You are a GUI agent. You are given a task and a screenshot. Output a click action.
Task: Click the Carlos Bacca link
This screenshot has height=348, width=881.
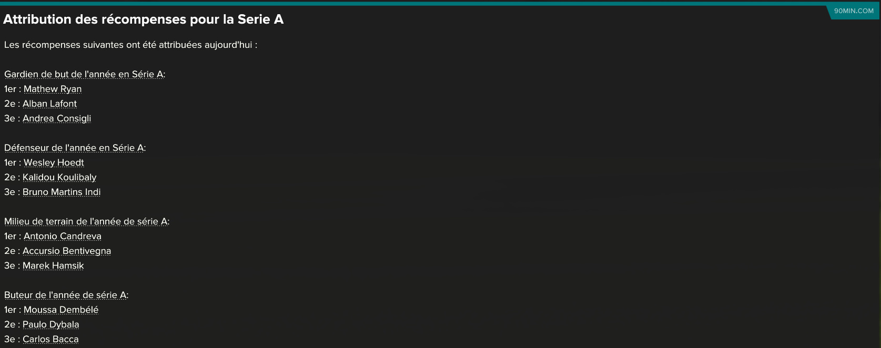coord(50,339)
